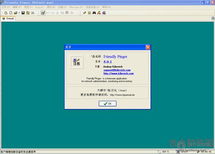215x154 pixels.
Task: Click the http://www.dayanzai.me address
Action: (122, 95)
